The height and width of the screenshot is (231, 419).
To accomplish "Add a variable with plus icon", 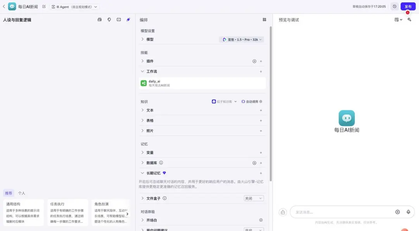I will click(x=261, y=153).
